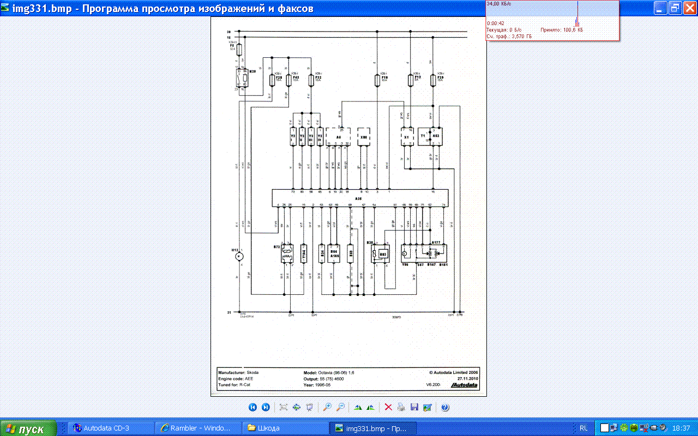This screenshot has width=698, height=436.
Task: Click the RU language indicator
Action: tap(583, 428)
